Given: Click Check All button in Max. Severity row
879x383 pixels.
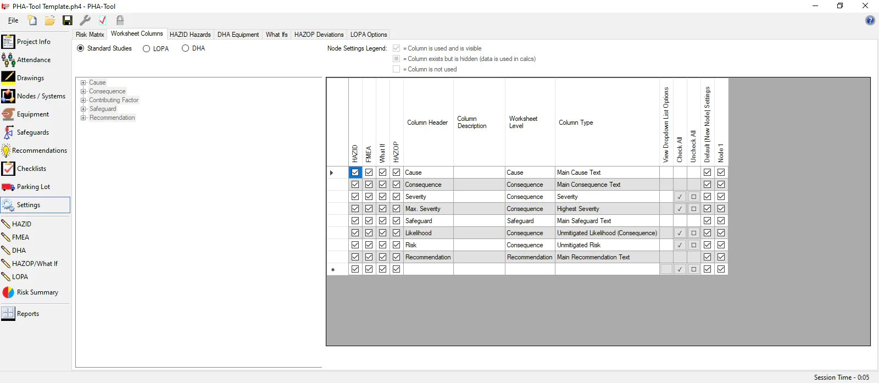Looking at the screenshot, I should point(680,209).
